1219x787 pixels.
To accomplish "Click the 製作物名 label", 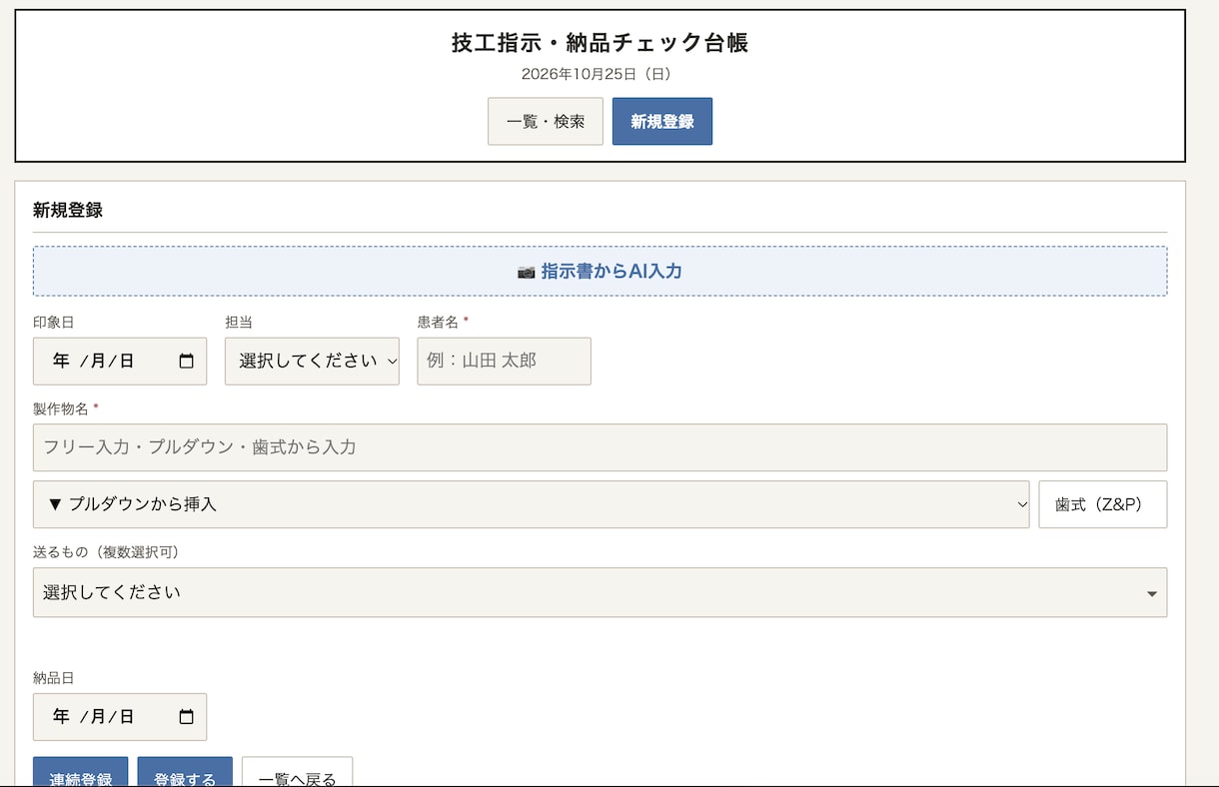I will click(61, 408).
